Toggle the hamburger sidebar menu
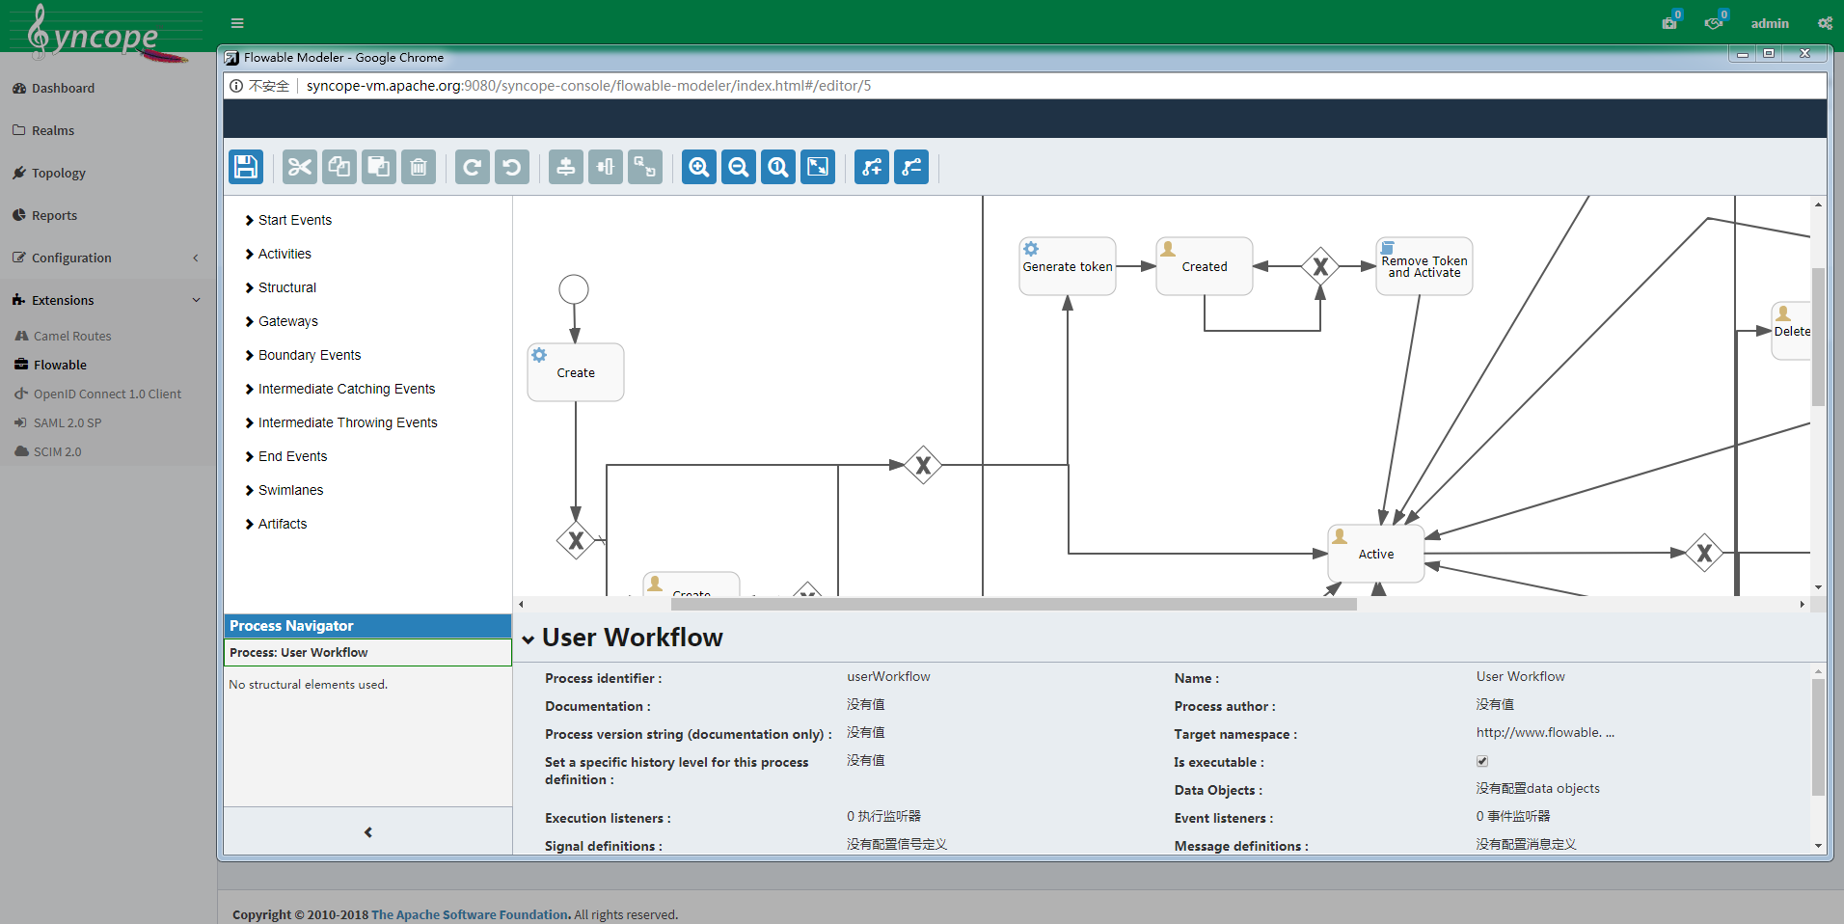This screenshot has height=924, width=1844. [x=237, y=23]
